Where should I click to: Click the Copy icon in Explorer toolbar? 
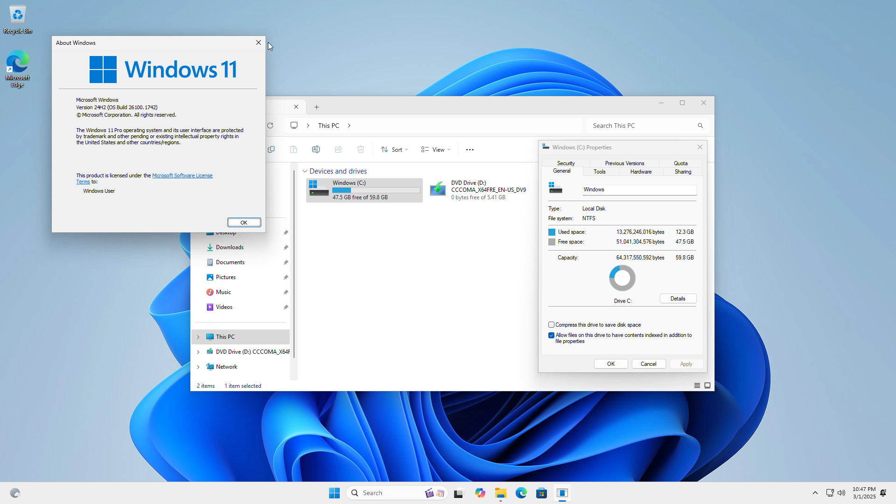tap(271, 149)
